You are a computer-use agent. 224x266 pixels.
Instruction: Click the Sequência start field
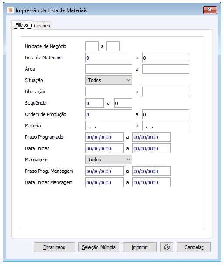[x=95, y=103]
